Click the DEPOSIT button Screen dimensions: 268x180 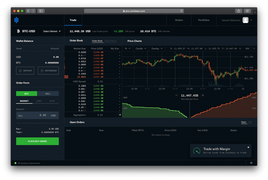[25, 71]
